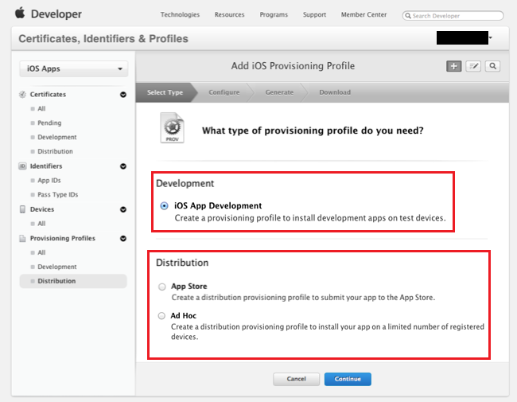Open All under Provisioning Profiles
This screenshot has height=402, width=517.
41,252
